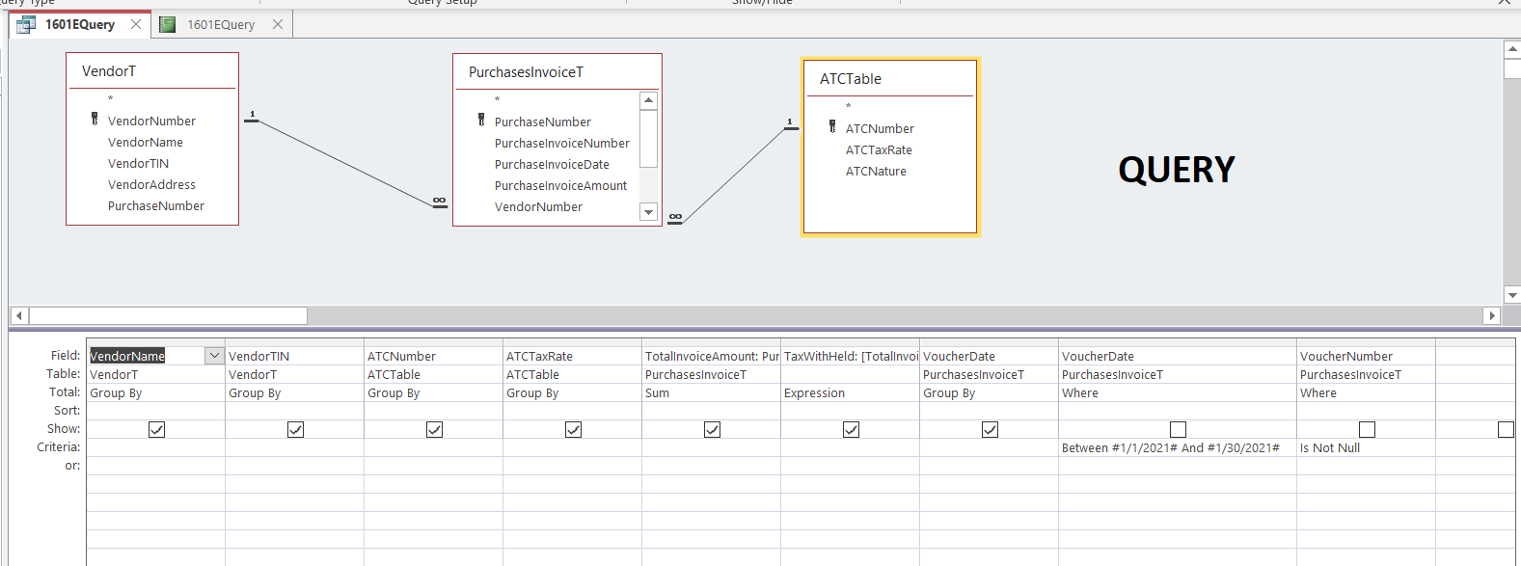Click the Sum Total cell
This screenshot has height=566, width=1521.
pos(711,392)
